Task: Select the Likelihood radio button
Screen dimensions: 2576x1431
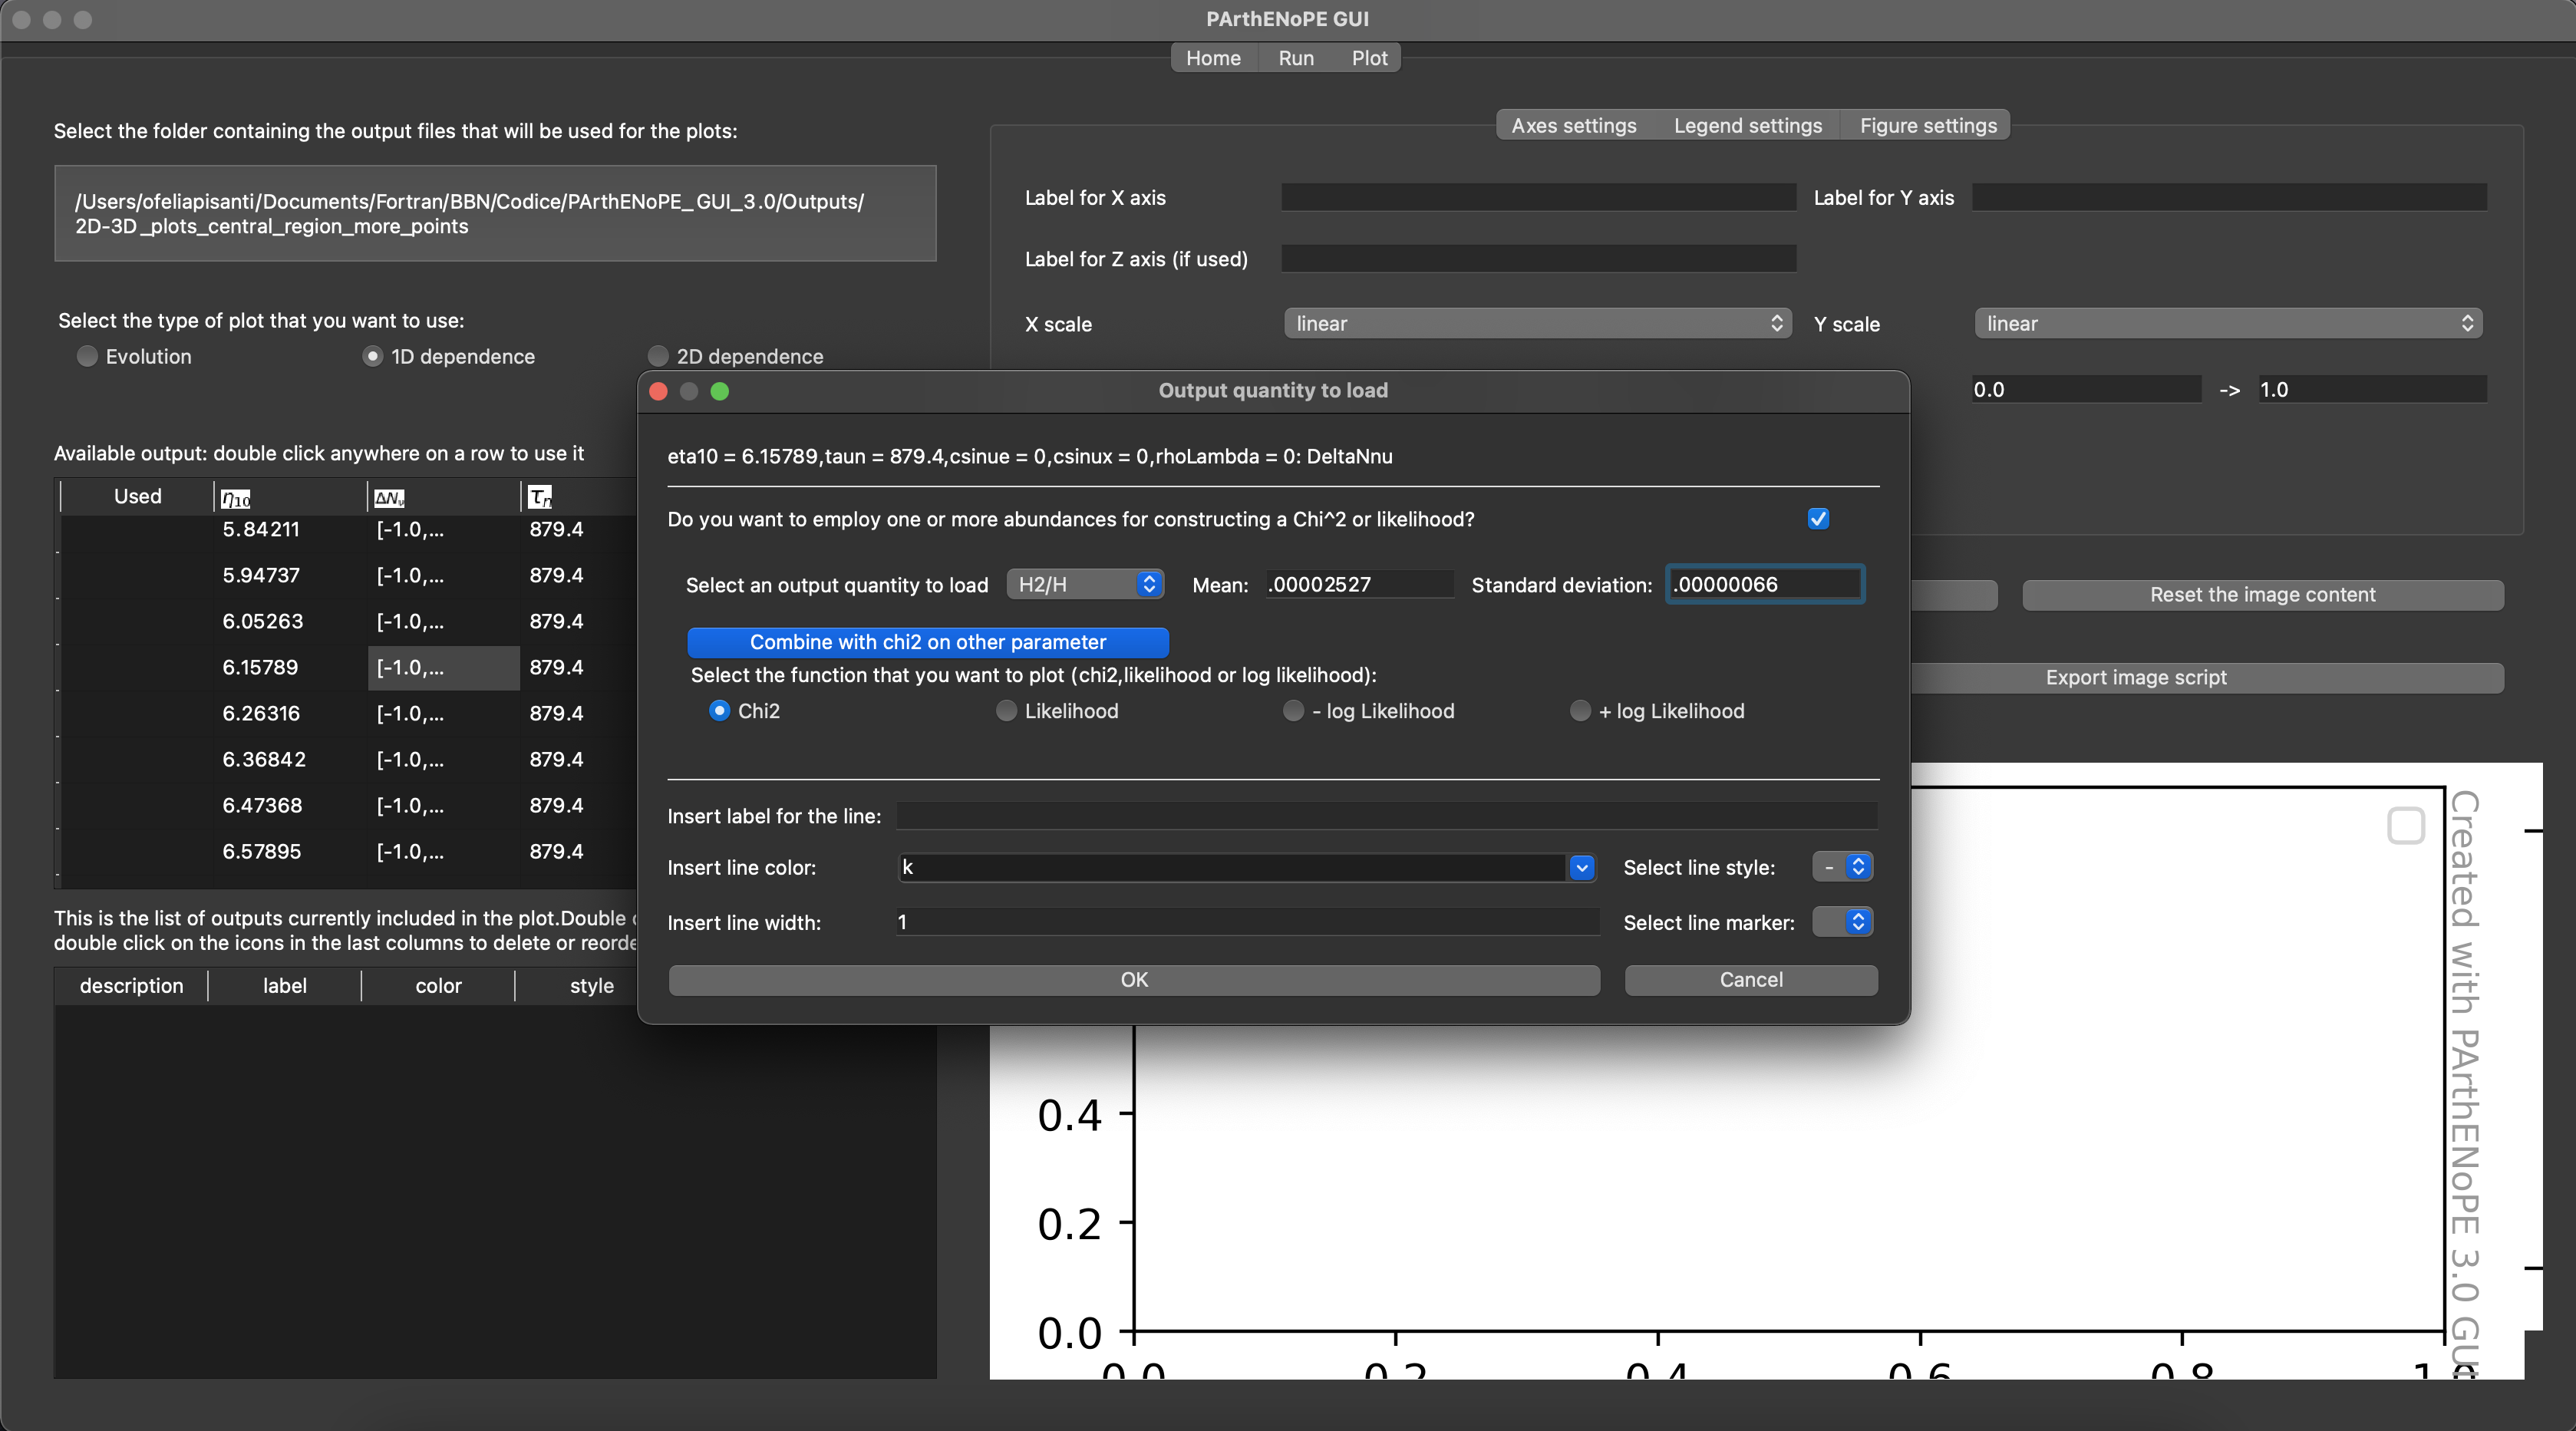Action: tap(1006, 710)
